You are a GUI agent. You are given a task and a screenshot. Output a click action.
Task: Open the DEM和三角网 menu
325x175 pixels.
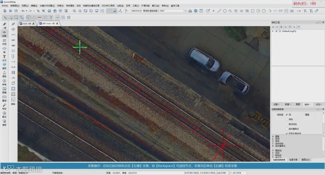pyautogui.click(x=108, y=6)
